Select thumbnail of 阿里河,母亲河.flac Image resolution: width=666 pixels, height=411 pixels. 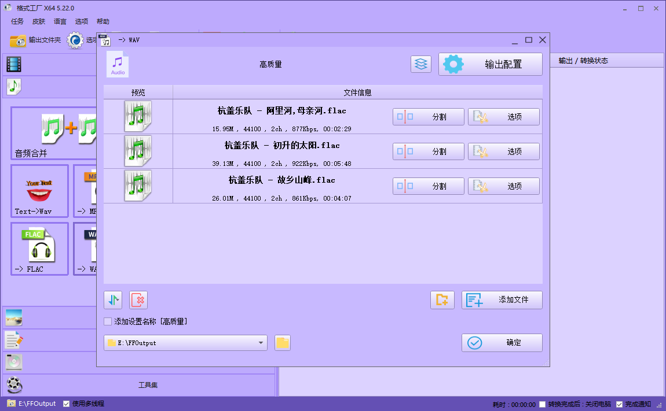pos(138,116)
